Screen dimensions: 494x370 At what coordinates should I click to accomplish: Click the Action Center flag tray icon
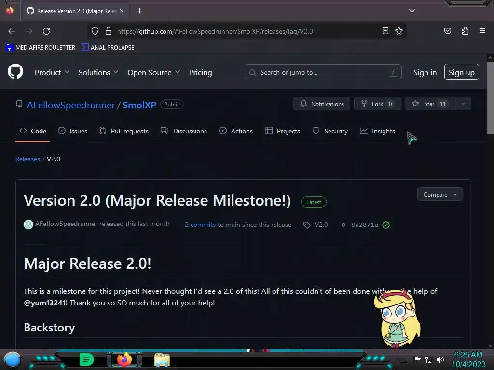(417, 359)
